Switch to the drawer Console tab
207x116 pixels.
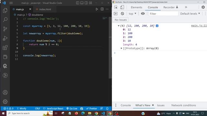pos(125,105)
